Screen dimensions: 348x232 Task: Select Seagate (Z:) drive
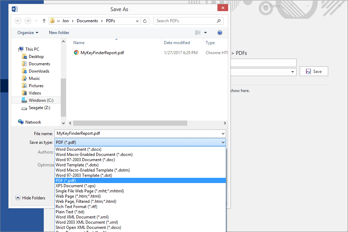point(39,108)
